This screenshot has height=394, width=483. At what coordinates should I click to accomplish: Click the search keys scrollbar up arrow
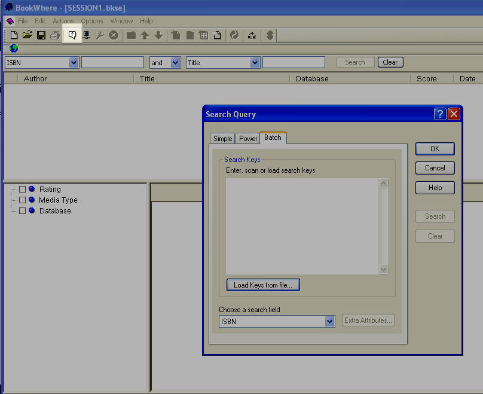[384, 184]
